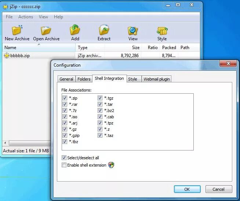
Task: Sort by Type column header
Action: [x=90, y=48]
